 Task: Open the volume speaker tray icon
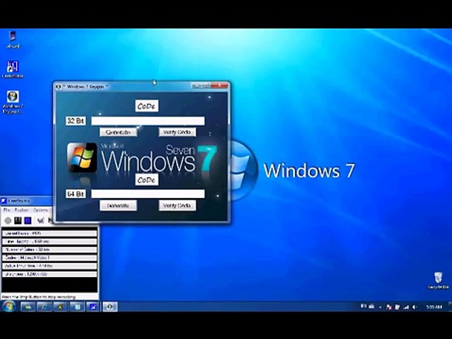(x=415, y=307)
